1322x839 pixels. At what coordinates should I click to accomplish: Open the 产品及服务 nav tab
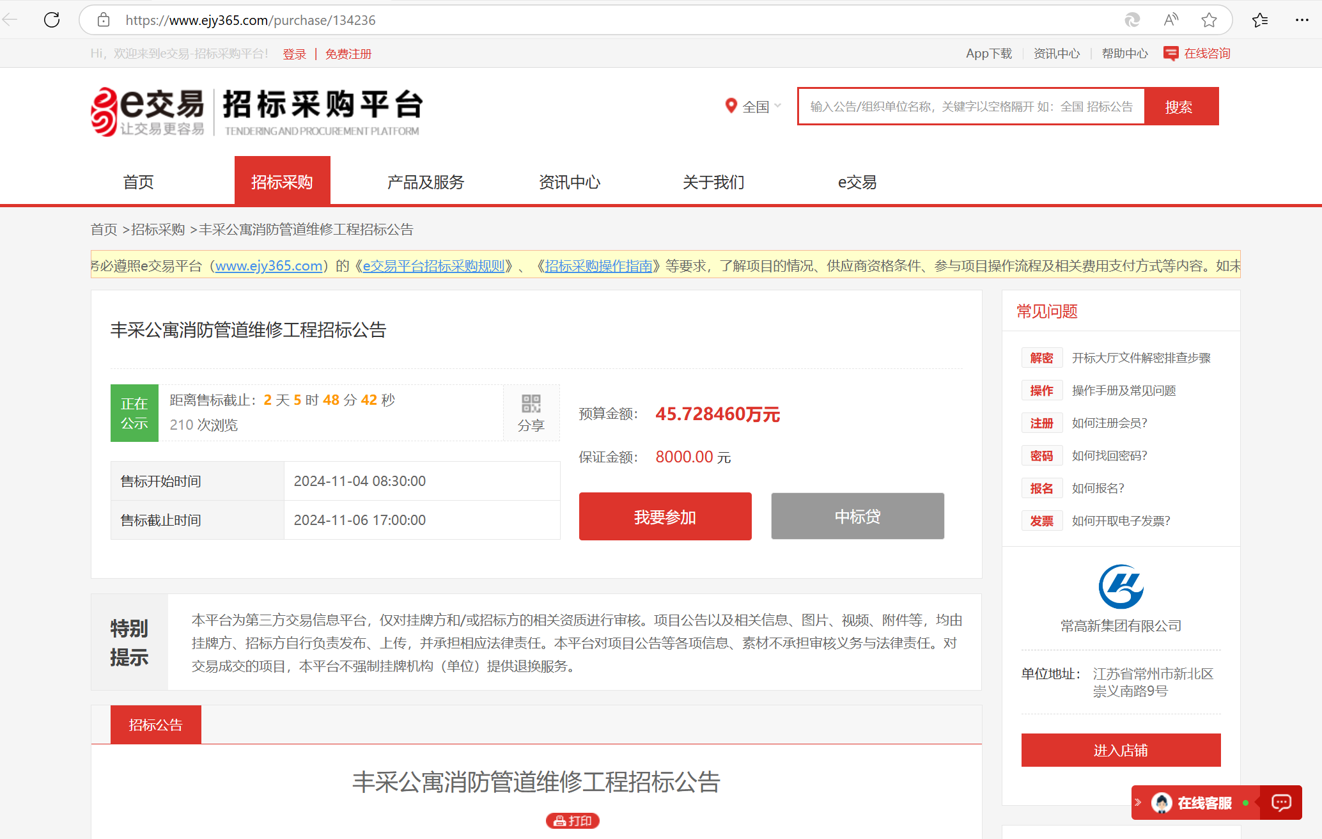click(x=426, y=182)
